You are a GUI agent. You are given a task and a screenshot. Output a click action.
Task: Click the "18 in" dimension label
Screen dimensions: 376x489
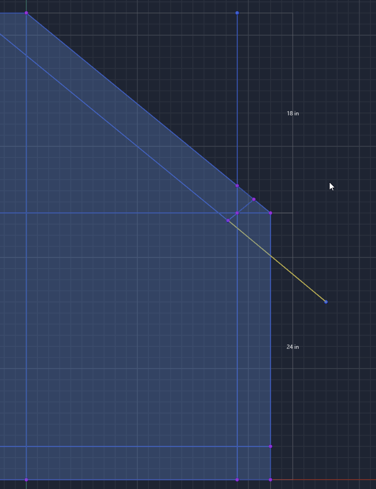pyautogui.click(x=293, y=113)
